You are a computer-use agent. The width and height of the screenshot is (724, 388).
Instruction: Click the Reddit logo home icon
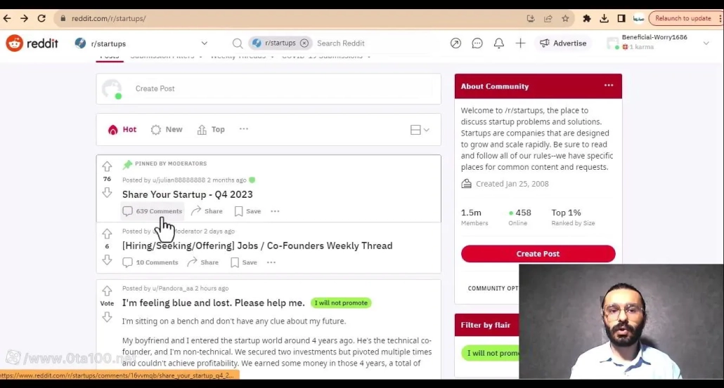coord(15,44)
